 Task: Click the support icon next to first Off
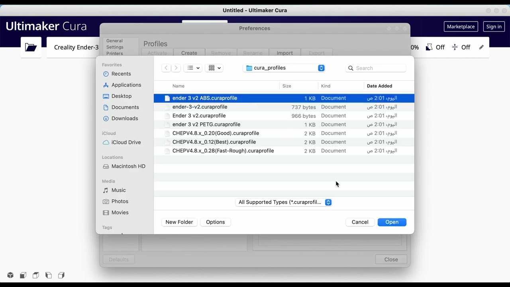point(429,47)
